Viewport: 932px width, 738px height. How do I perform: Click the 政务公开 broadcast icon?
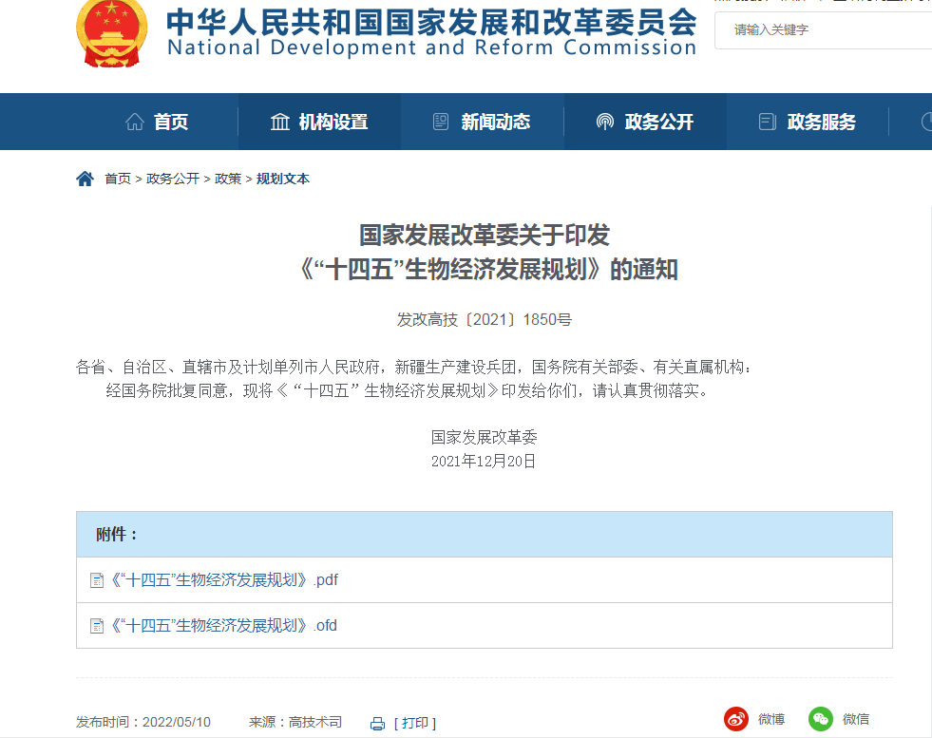coord(605,122)
